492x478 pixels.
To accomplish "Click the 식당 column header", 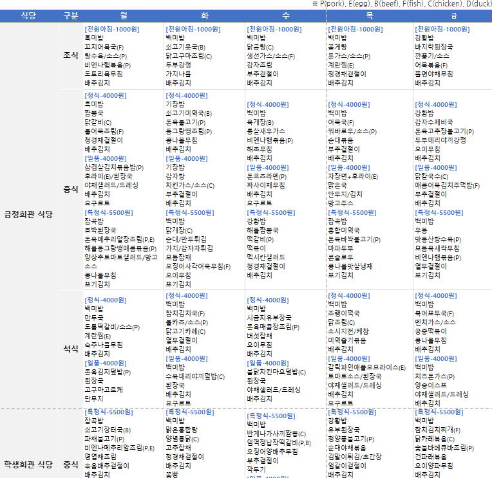I will 28,15.
